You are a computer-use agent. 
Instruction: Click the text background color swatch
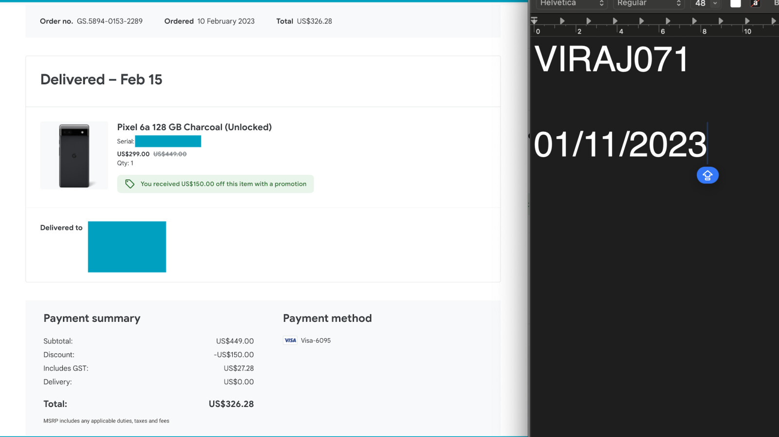click(756, 3)
